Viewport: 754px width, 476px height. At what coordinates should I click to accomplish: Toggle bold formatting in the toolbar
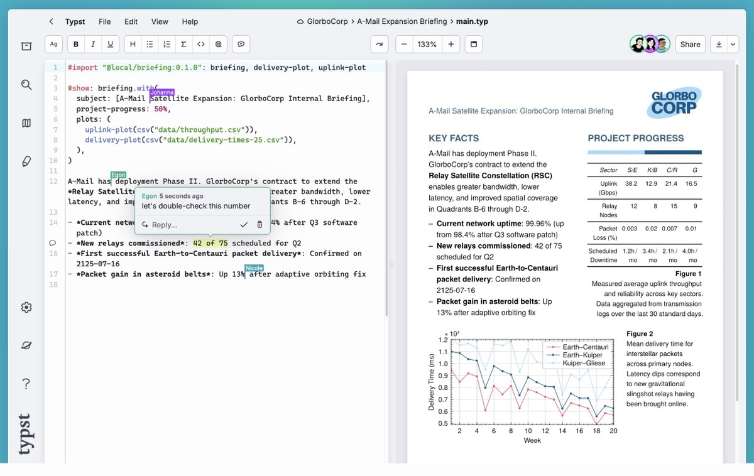pyautogui.click(x=76, y=45)
